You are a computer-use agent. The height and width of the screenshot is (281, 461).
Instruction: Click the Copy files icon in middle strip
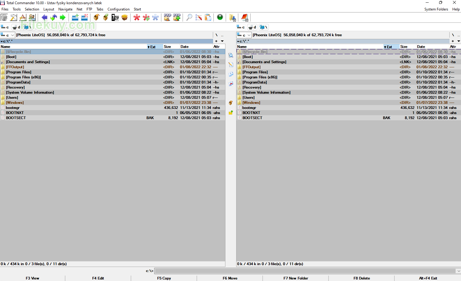pyautogui.click(x=231, y=74)
